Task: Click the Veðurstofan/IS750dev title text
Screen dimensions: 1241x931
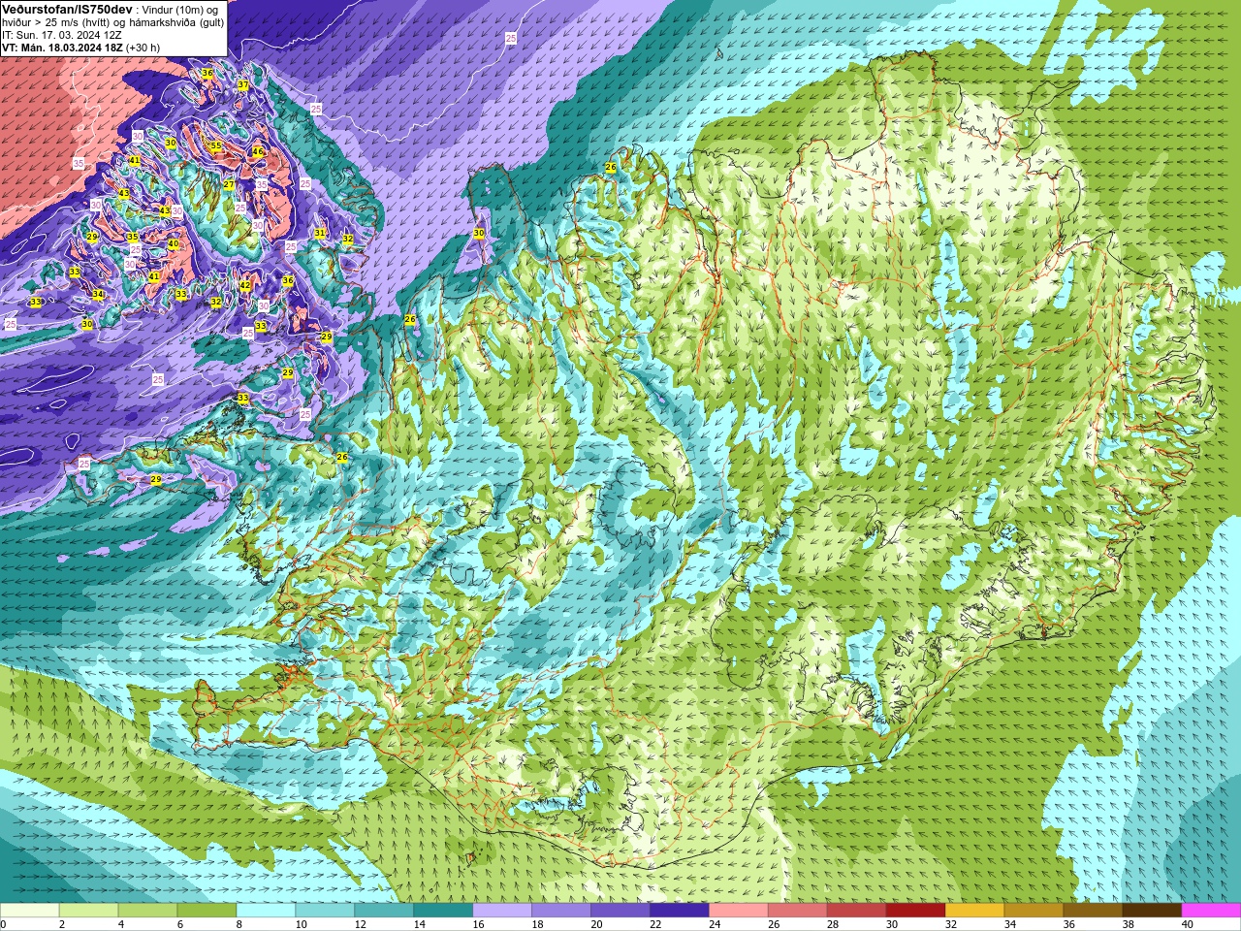Action: [67, 9]
